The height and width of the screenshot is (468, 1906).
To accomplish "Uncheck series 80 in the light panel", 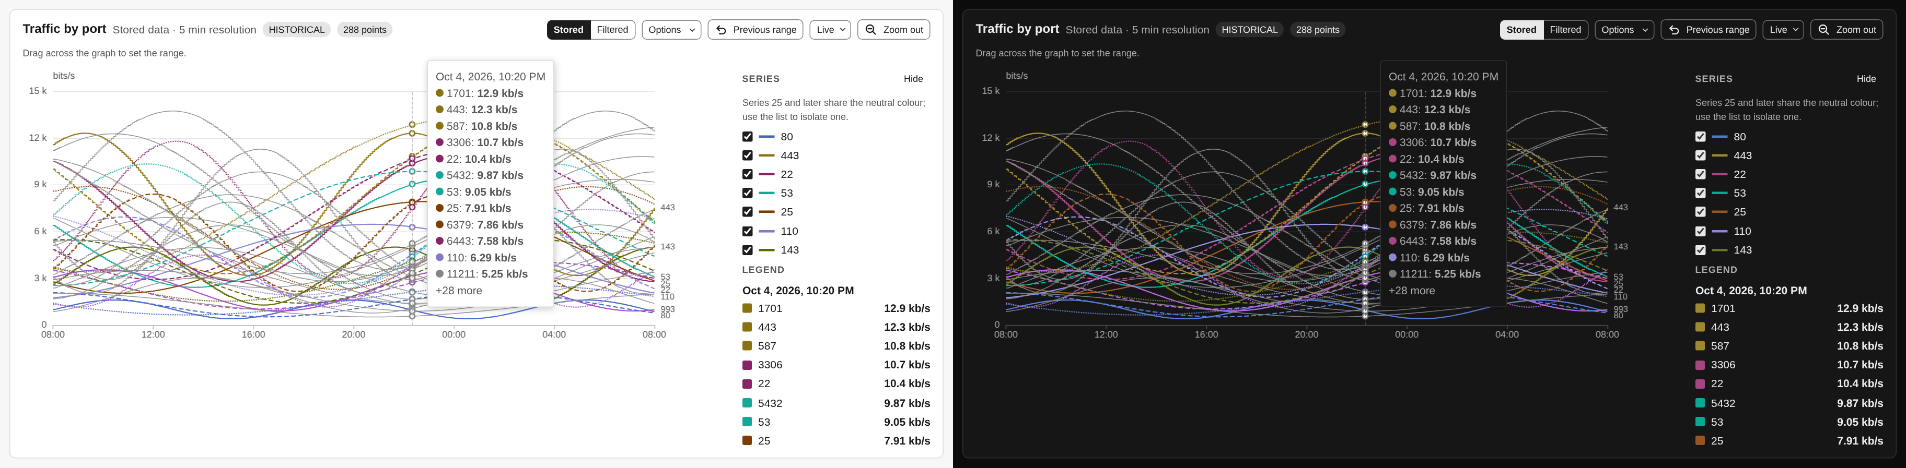I will coord(747,137).
